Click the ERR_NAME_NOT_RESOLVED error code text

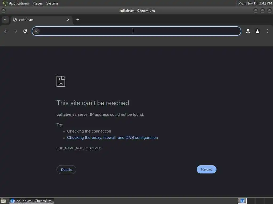point(79,148)
